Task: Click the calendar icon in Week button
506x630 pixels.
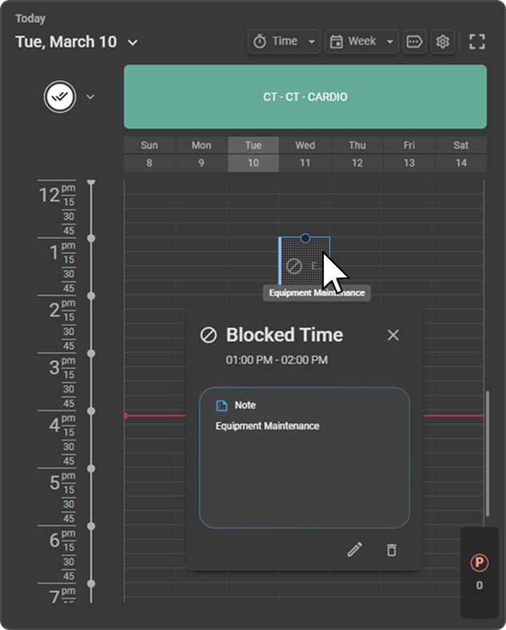Action: [x=336, y=42]
